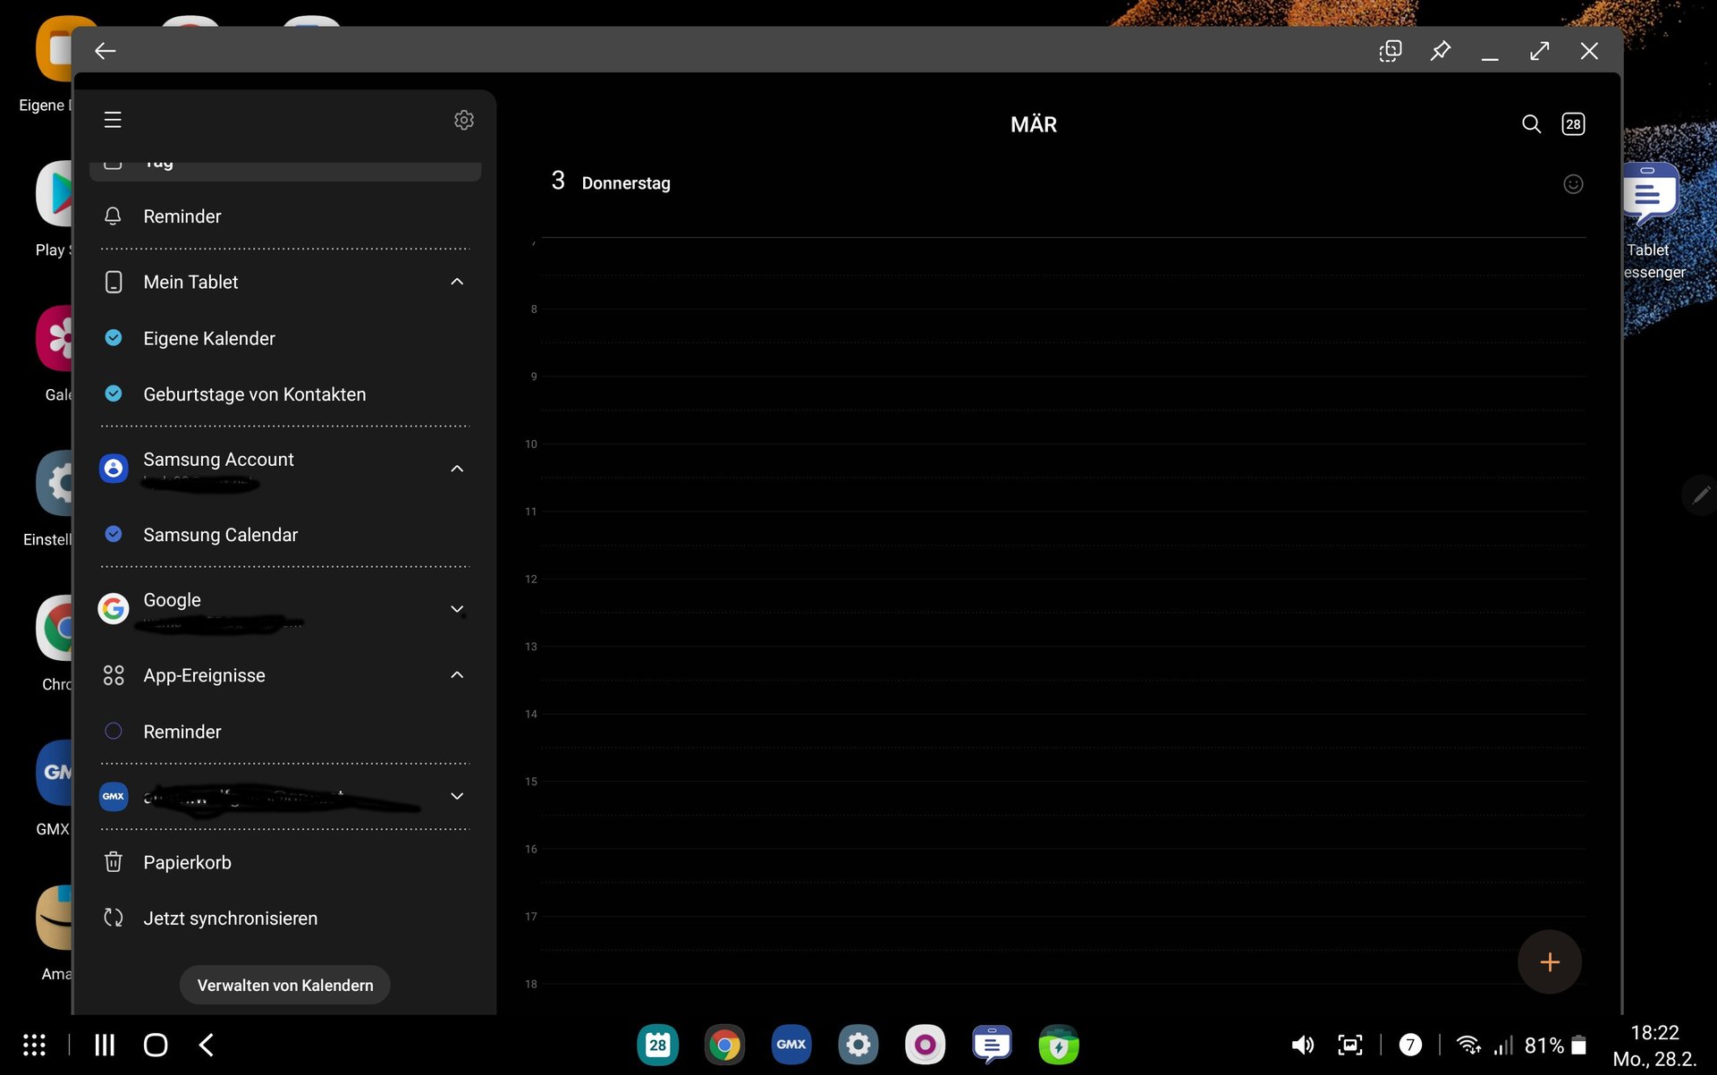Expand GMX account calendars
This screenshot has height=1075, width=1717.
[457, 796]
